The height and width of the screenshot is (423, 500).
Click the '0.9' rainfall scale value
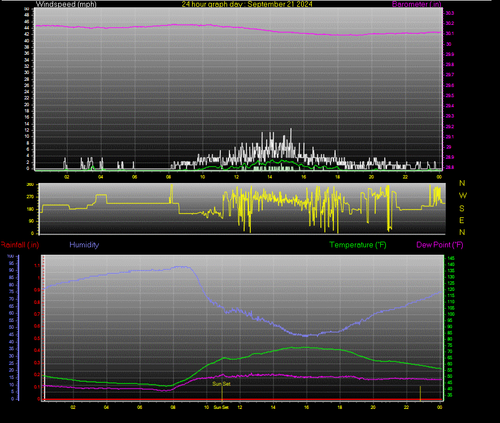[x=37, y=290]
